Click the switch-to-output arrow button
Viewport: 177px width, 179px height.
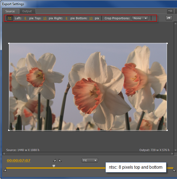[169, 18]
